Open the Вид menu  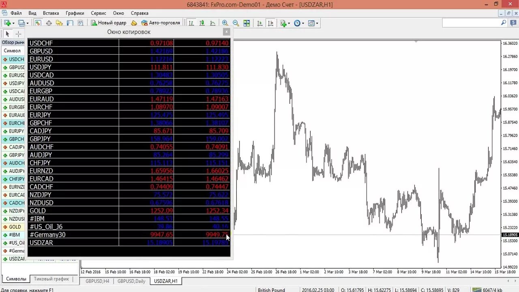coord(32,13)
